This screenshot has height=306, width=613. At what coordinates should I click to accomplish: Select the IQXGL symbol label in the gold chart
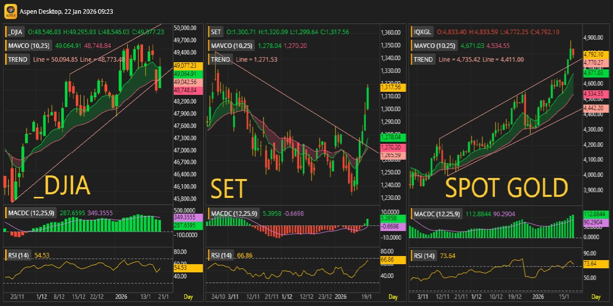(x=423, y=32)
